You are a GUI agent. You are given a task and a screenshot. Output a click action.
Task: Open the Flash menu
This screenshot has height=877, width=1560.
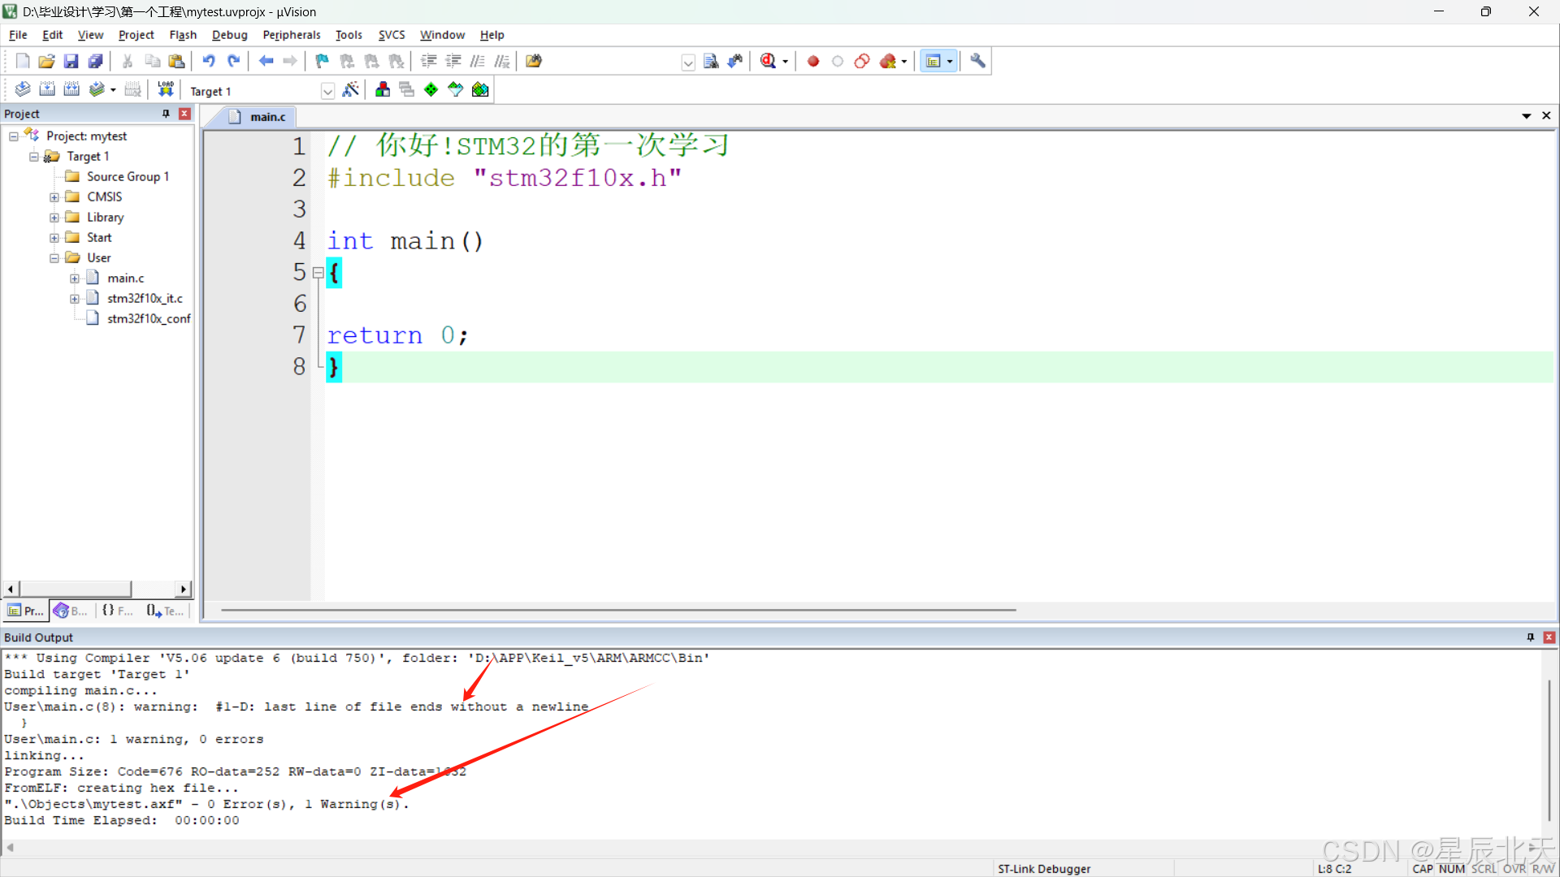pos(183,35)
